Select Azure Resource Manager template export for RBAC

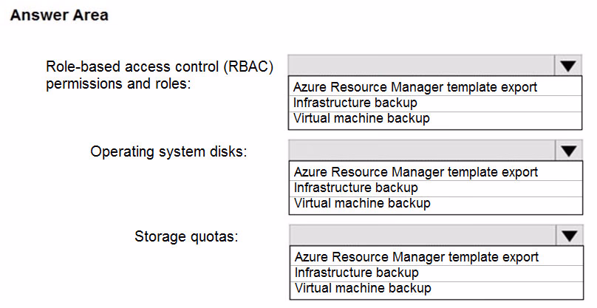tap(435, 87)
